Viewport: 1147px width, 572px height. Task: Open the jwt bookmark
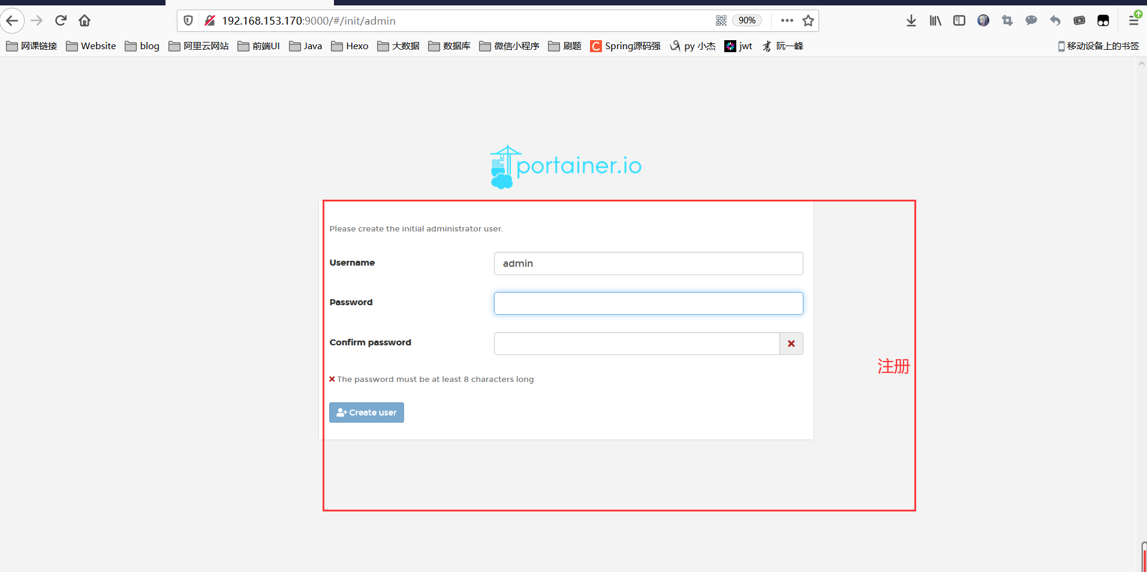(x=739, y=46)
